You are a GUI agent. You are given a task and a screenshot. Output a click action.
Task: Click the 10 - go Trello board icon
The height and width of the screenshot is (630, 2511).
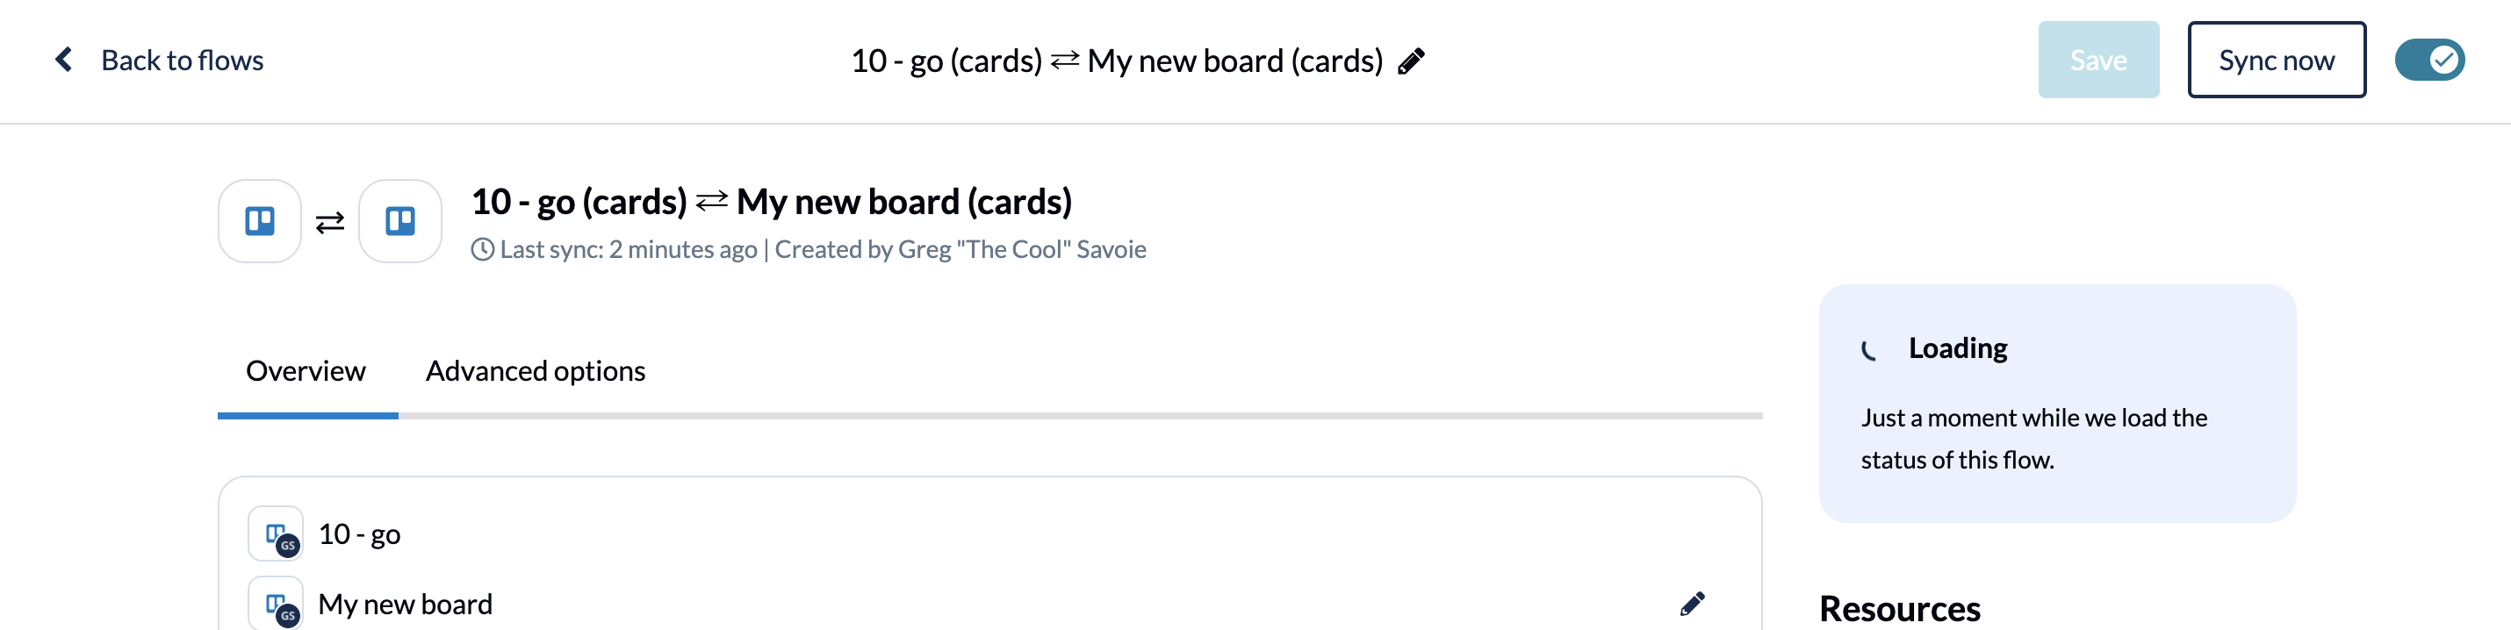(x=276, y=533)
